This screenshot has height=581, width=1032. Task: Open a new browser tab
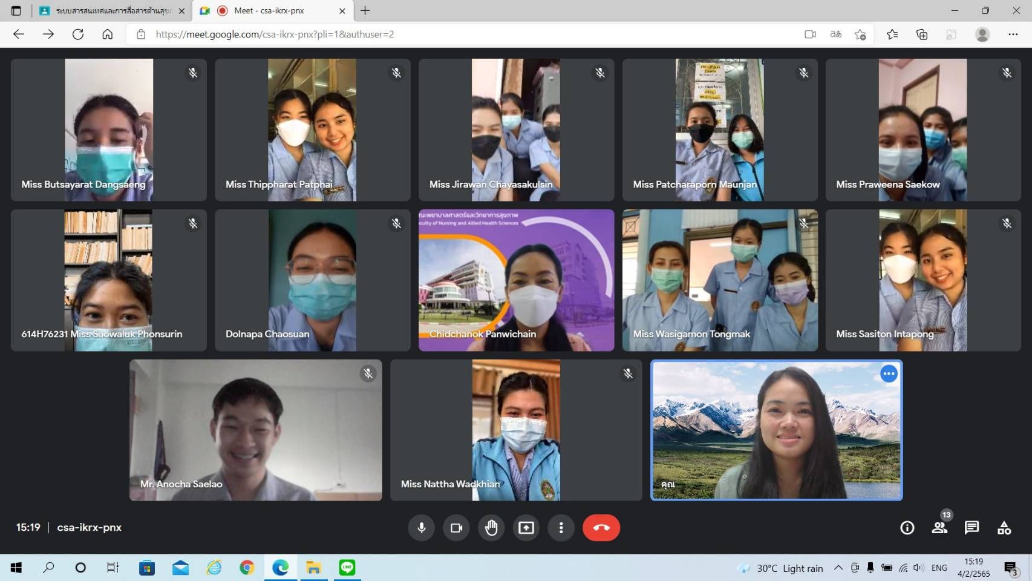(x=365, y=11)
